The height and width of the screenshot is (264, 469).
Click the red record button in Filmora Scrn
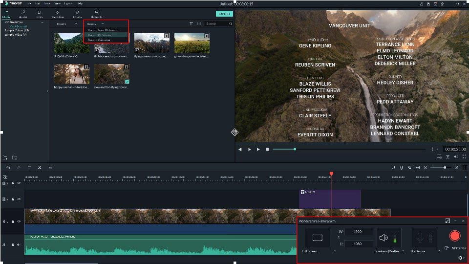click(x=455, y=236)
